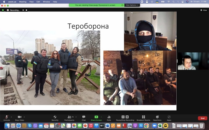Open Music from the Dock
Viewport: 209px width, 130px height.
coord(91,125)
